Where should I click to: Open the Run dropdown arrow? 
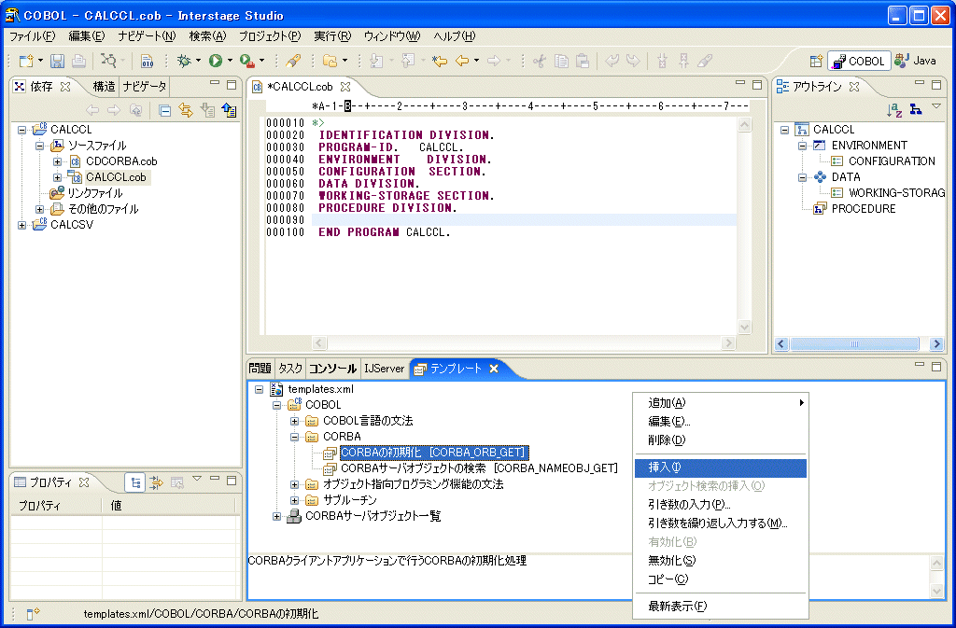[230, 61]
